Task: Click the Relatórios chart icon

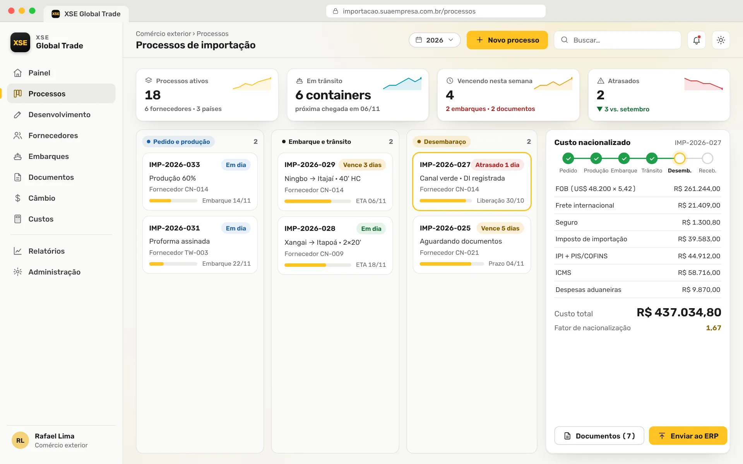Action: (17, 251)
